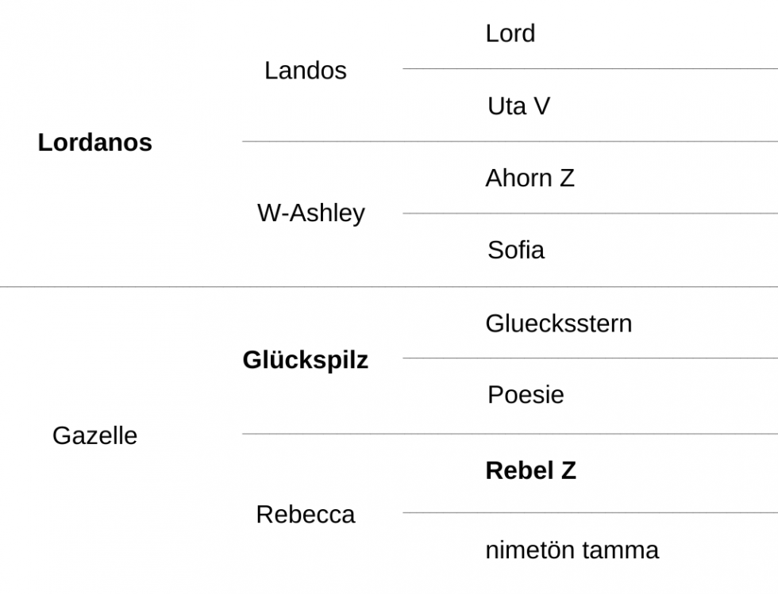Select Poesie in the pedigree
The image size is (778, 594).
coord(526,395)
